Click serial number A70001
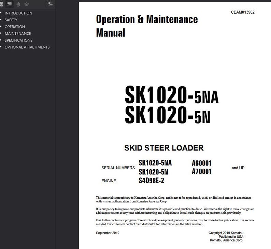The height and width of the screenshot is (249, 271). point(201,171)
